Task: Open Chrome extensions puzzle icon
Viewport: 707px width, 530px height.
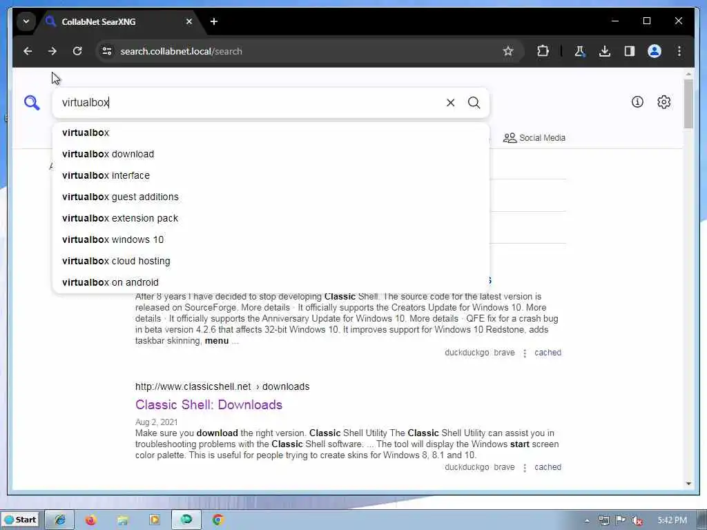Action: pyautogui.click(x=543, y=51)
